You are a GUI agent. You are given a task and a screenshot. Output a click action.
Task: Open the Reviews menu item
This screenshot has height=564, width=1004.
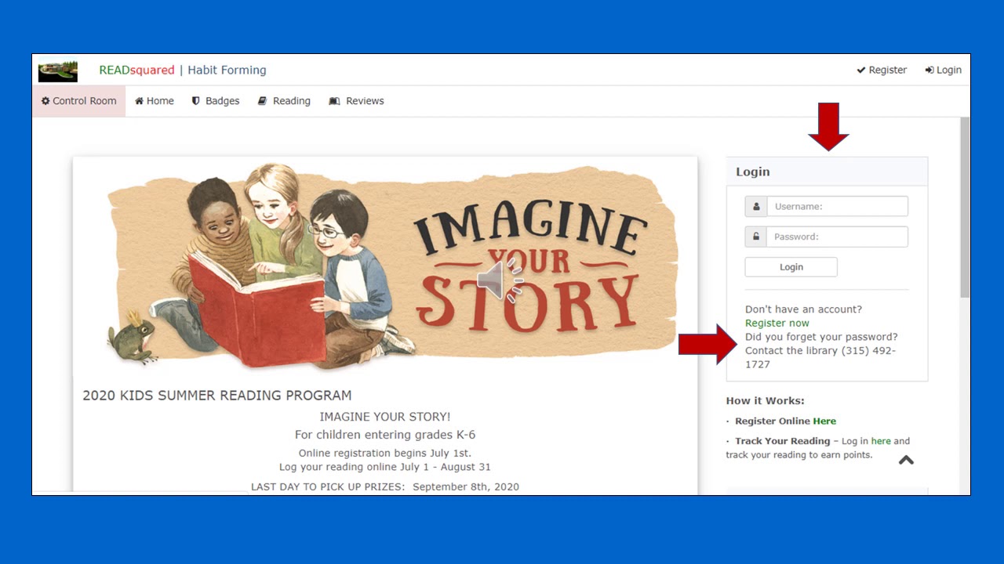pyautogui.click(x=356, y=101)
